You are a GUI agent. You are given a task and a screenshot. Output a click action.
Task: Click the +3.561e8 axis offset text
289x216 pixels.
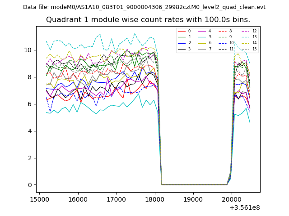[244, 207]
